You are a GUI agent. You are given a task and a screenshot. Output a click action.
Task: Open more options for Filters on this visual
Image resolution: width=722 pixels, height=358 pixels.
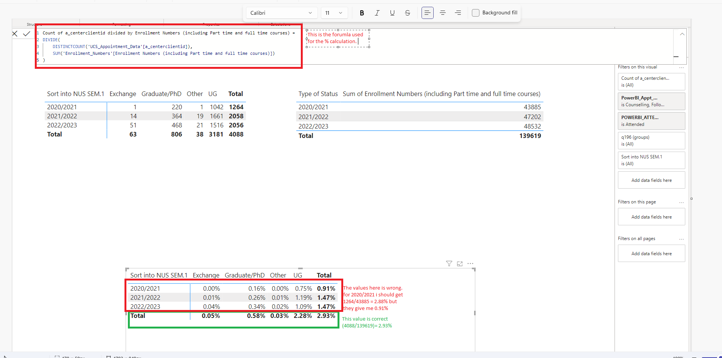[682, 67]
